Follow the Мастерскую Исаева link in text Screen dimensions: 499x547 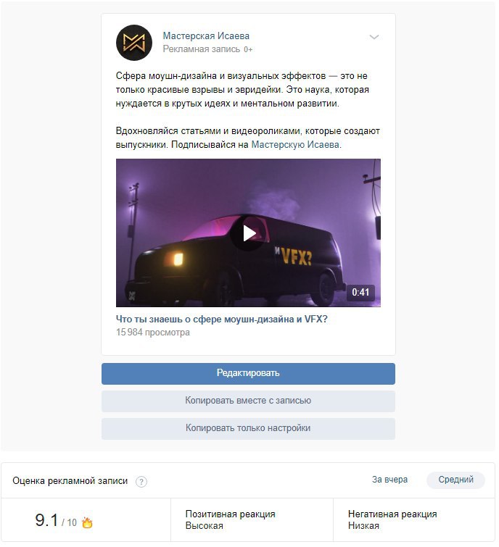[x=295, y=145]
